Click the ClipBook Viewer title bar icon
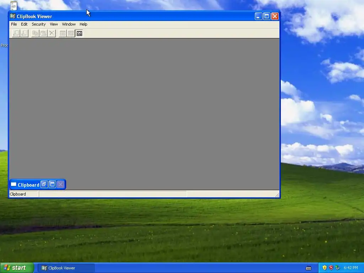 click(x=12, y=16)
